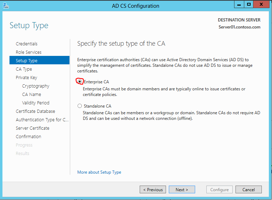Open the Private Key step

[x=26, y=77]
